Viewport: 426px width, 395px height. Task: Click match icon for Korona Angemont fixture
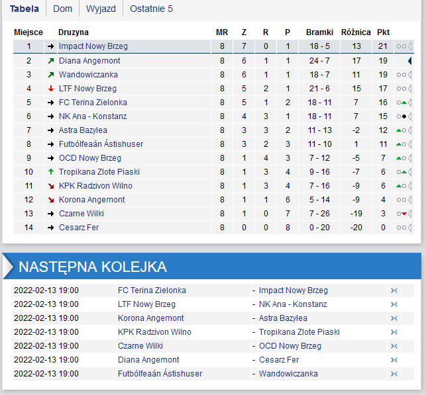(394, 318)
